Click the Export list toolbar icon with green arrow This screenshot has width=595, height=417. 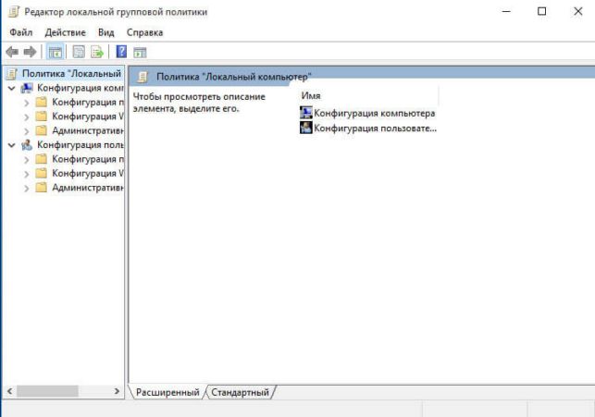click(x=97, y=52)
